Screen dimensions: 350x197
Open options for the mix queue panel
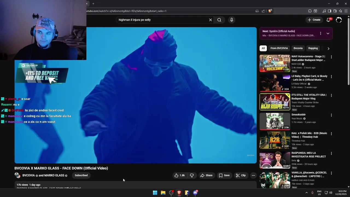(x=320, y=33)
